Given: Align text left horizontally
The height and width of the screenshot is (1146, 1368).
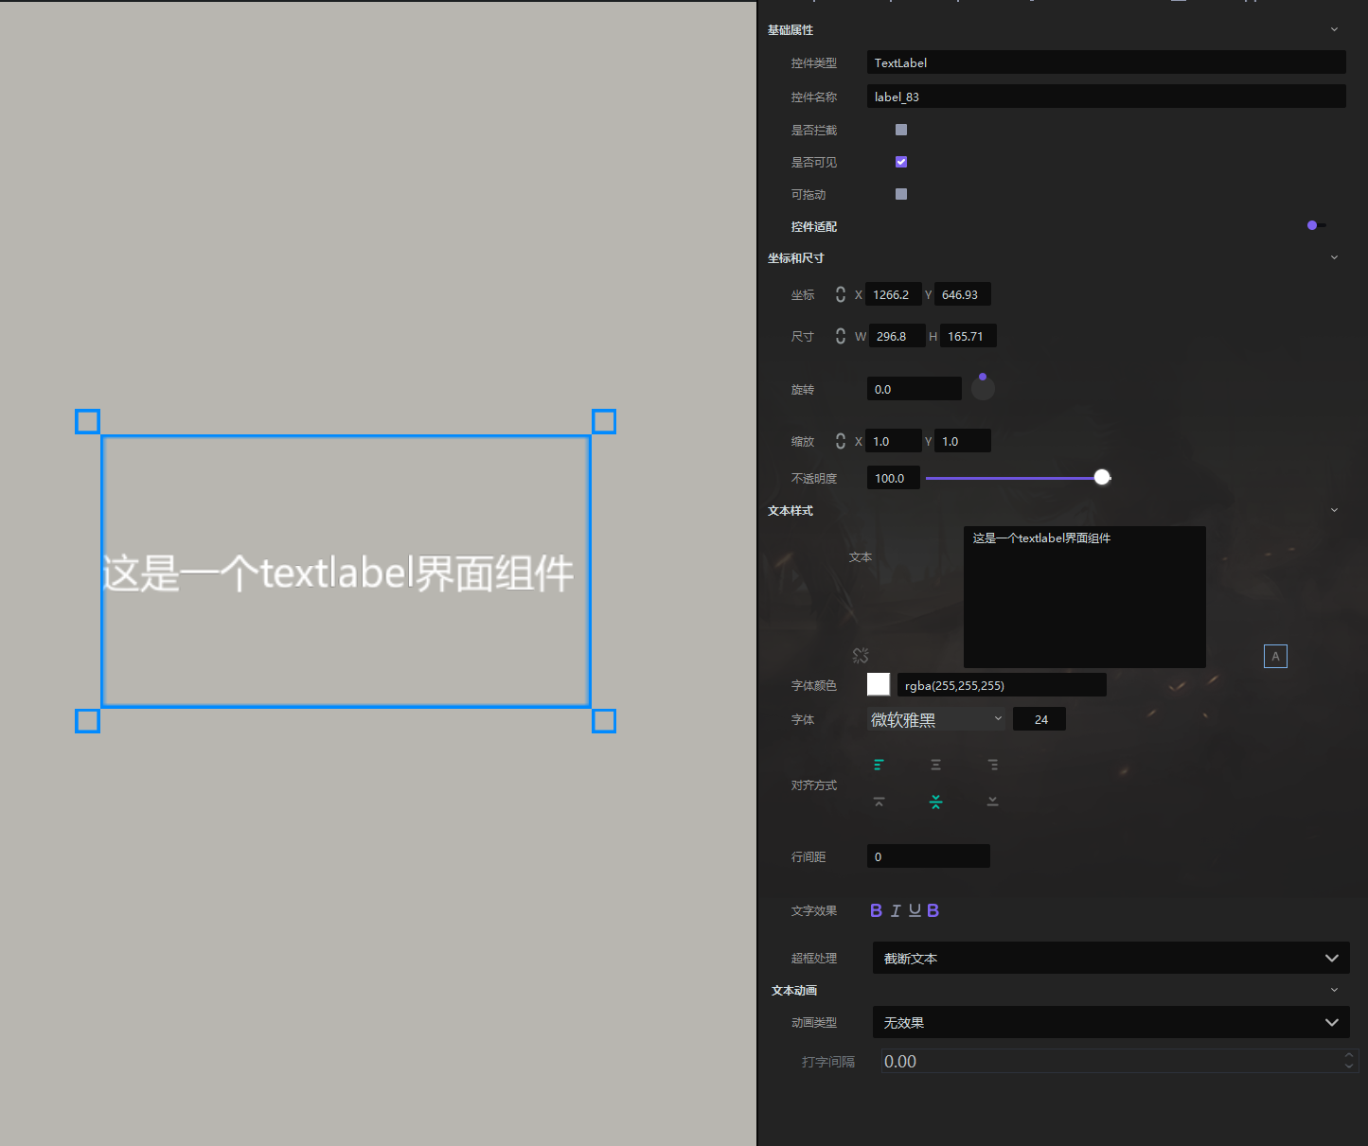Looking at the screenshot, I should coord(879,765).
